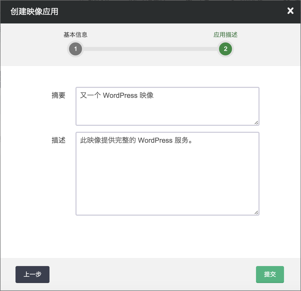Screen dimensions: 301x291
Task: Click the resize handle of the 摘要 textarea
Action: point(256,123)
